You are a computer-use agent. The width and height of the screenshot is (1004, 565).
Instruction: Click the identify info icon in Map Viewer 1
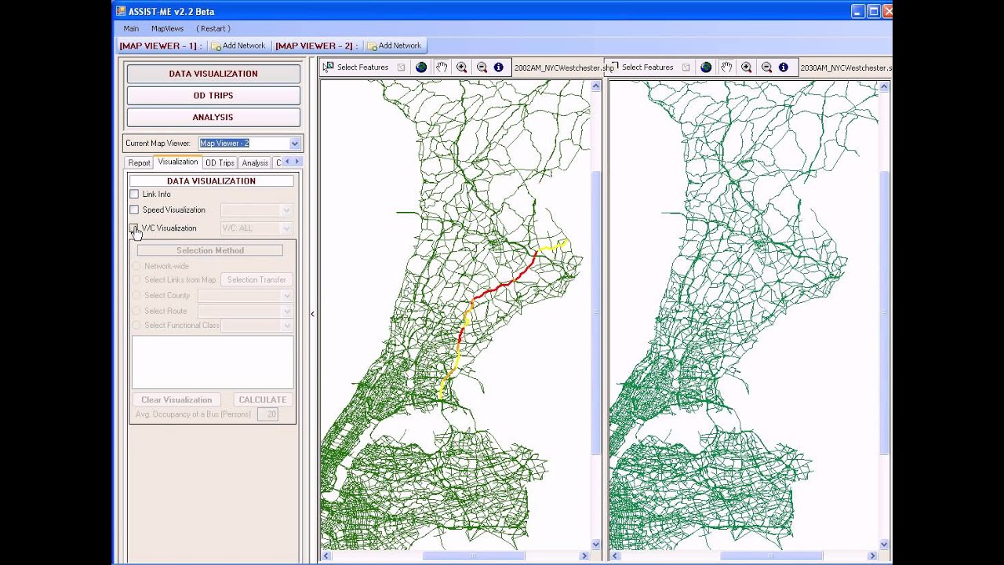click(499, 67)
